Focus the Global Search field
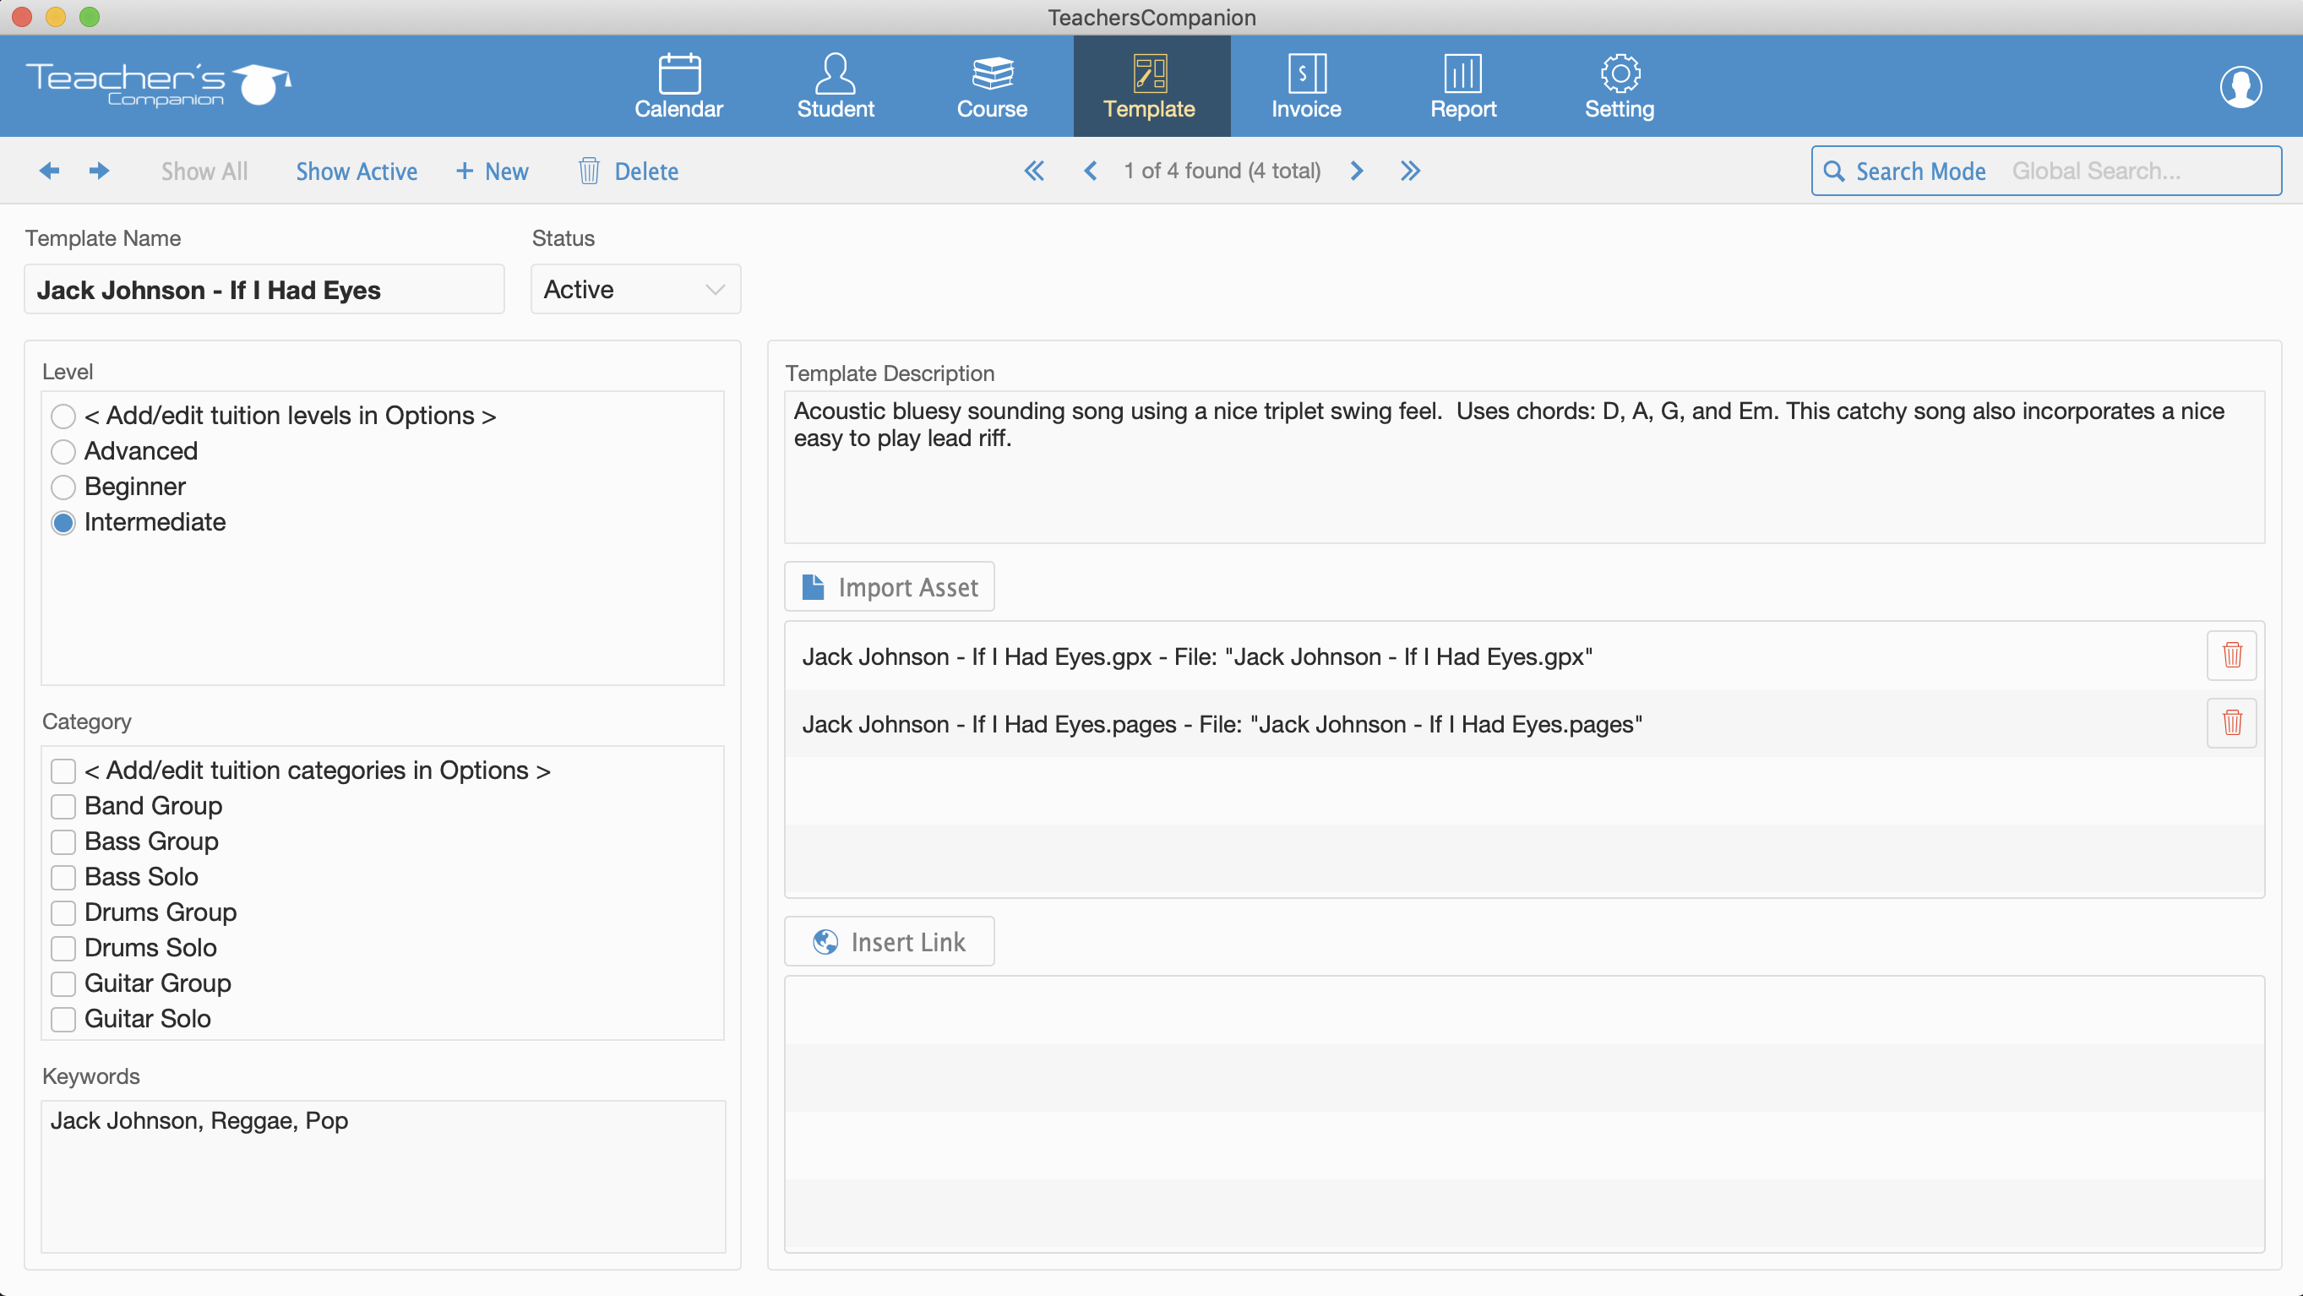Screen dimensions: 2303x1296 click(2140, 171)
